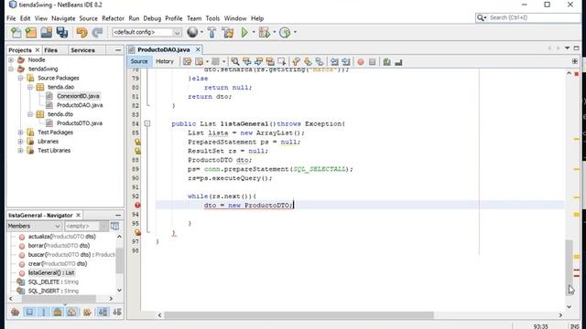Click the Stop Macro Recording square icon

point(373,62)
